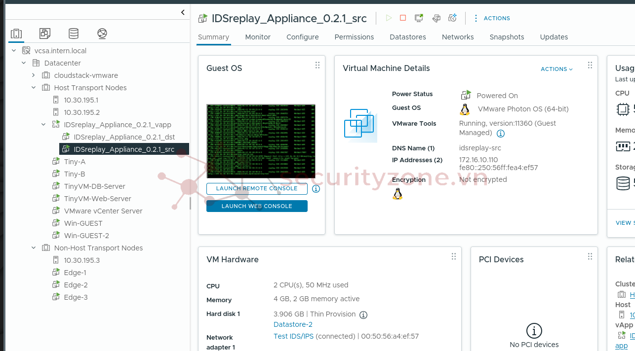
Task: Expand the cloudstack-vmware cluster node
Action: tap(34, 75)
